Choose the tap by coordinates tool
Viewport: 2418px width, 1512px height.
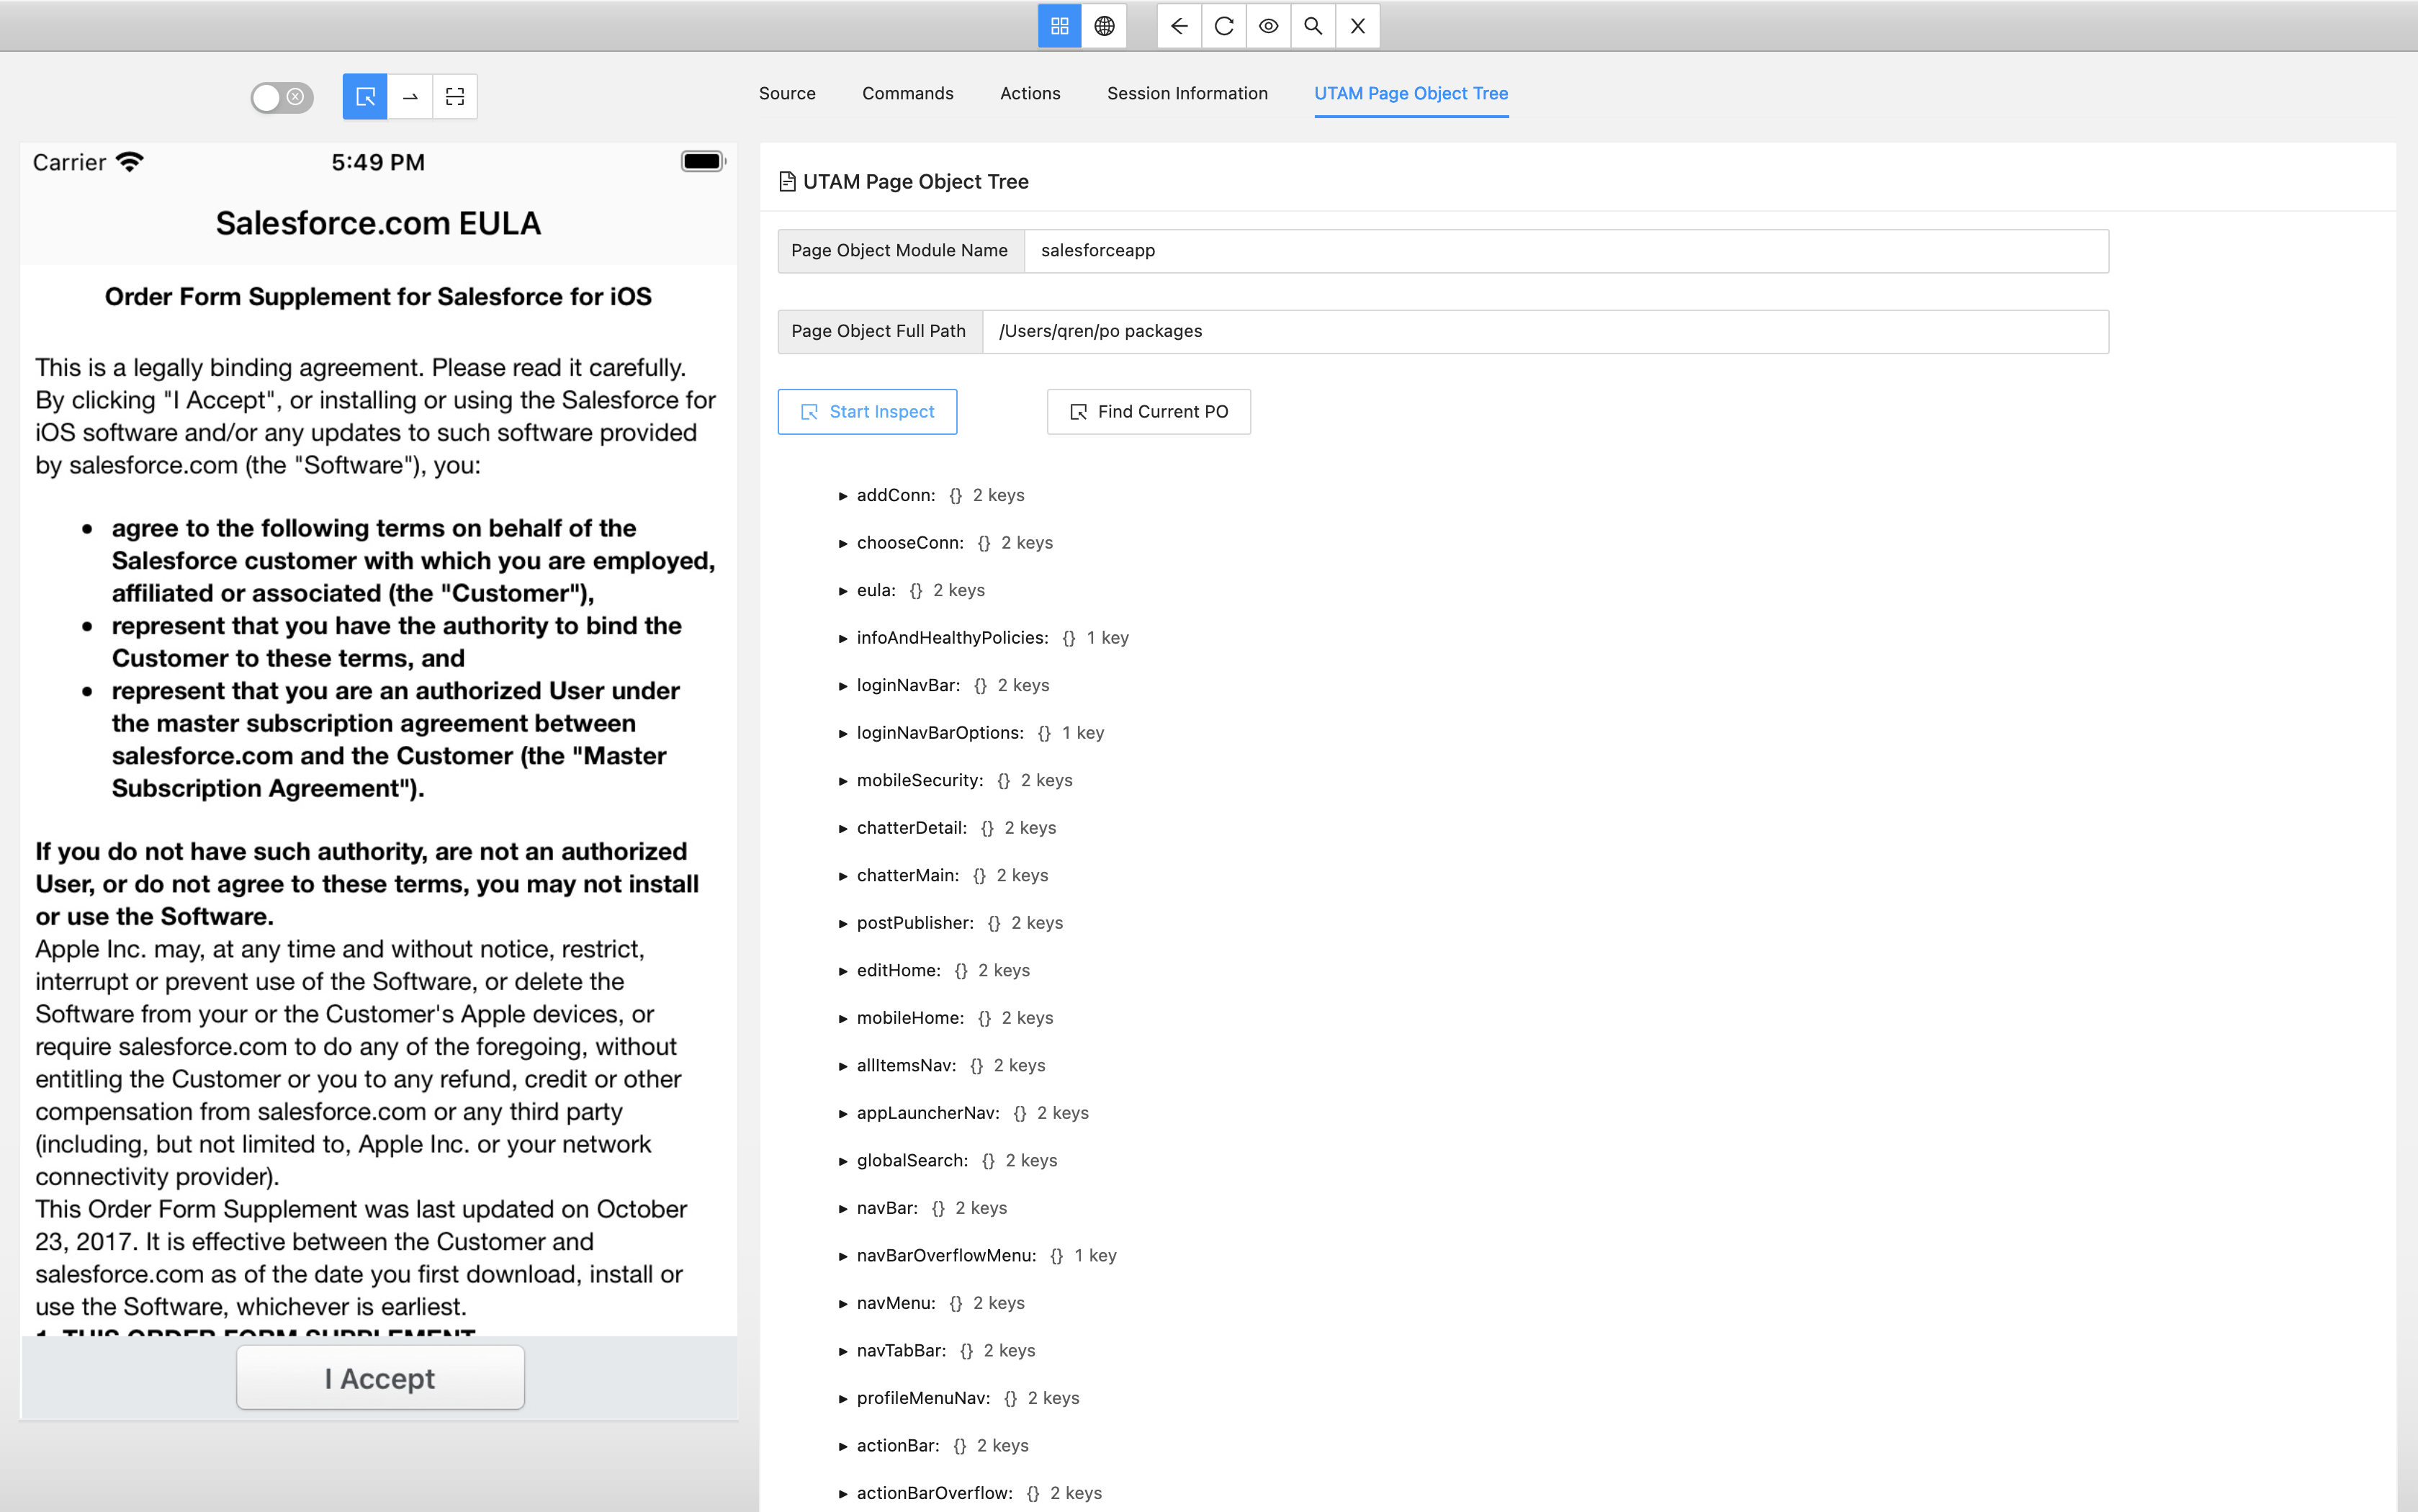455,96
